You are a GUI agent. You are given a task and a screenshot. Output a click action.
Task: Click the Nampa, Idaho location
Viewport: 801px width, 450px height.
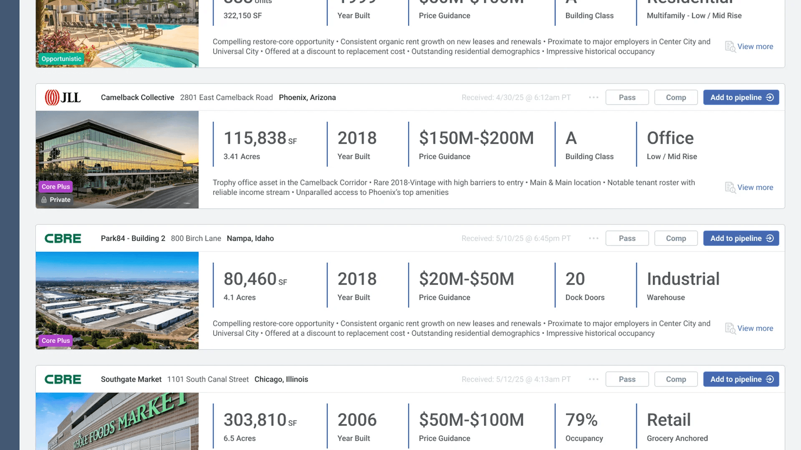(250, 238)
